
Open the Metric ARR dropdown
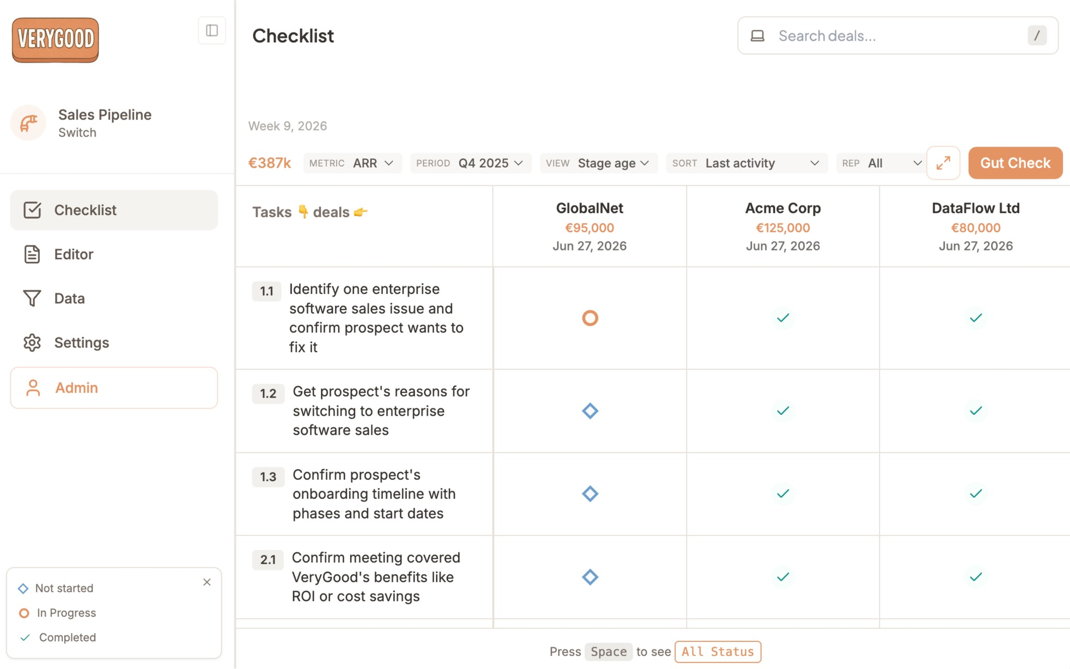pos(353,163)
